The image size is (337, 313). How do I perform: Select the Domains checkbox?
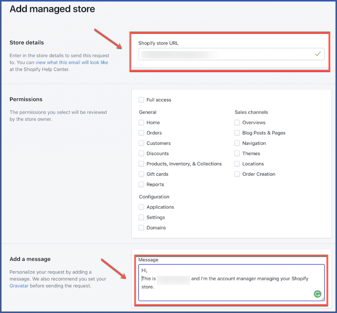[141, 228]
